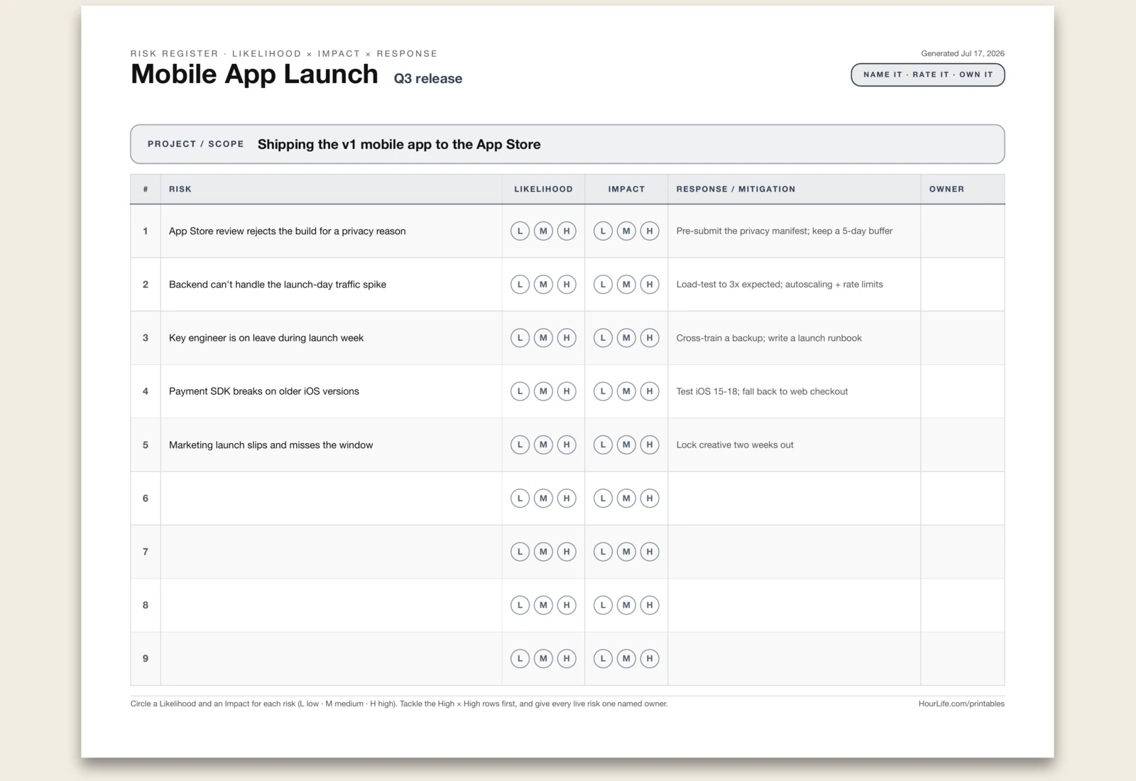Mark Impact L for key engineer leave risk

point(603,338)
